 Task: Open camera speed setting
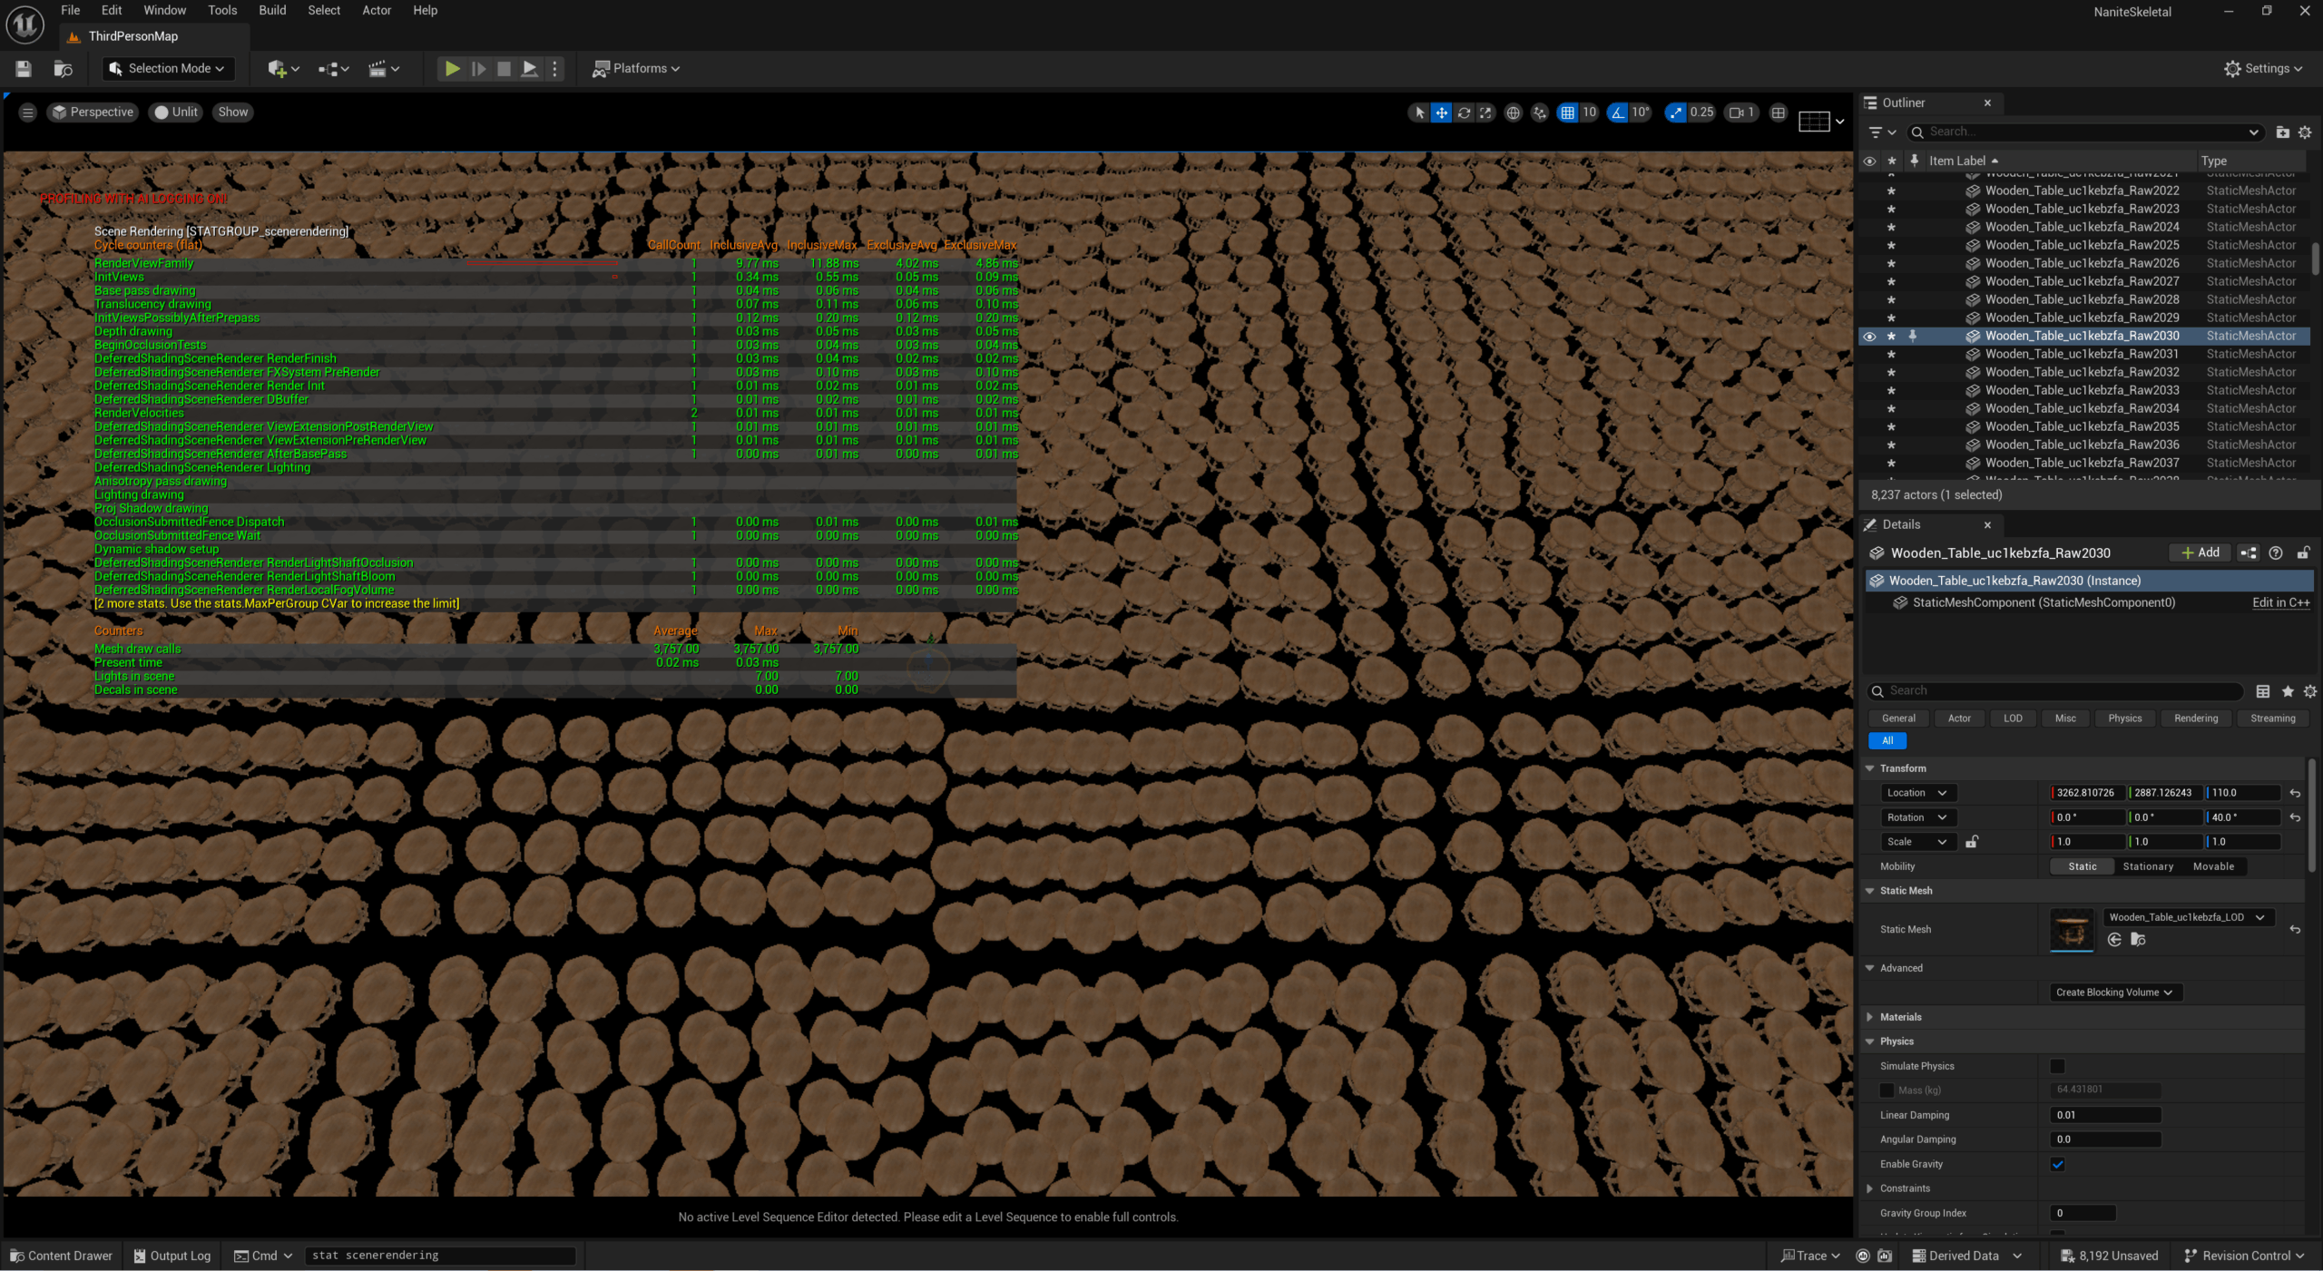tap(1740, 112)
